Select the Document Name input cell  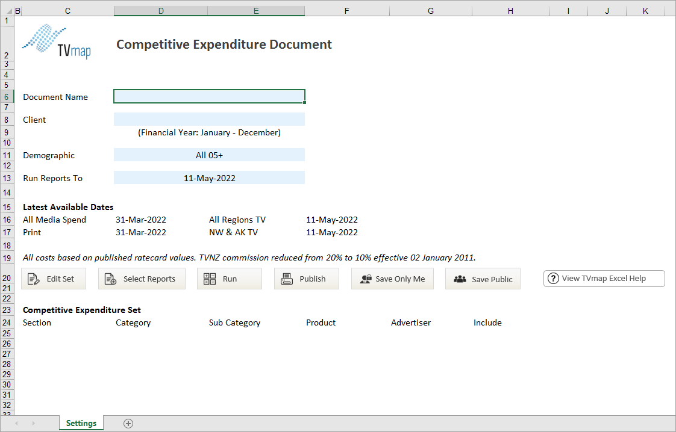click(209, 96)
